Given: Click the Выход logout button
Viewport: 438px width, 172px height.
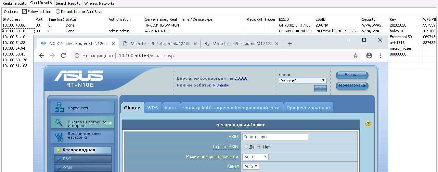Looking at the screenshot, I should coord(352,75).
